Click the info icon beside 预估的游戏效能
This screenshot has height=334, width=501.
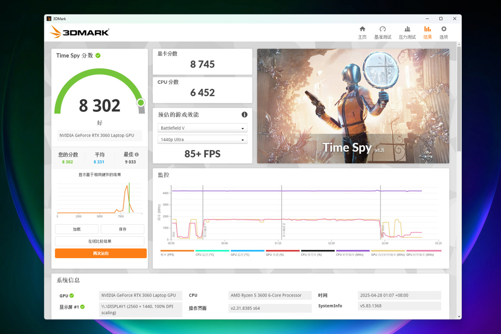245,115
